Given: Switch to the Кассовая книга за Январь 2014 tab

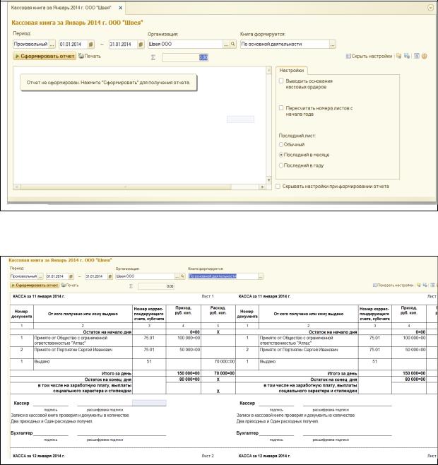Looking at the screenshot, I should (61, 8).
